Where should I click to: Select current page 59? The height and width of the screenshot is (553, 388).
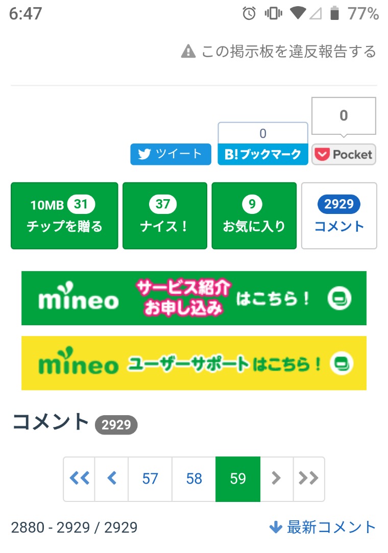pyautogui.click(x=238, y=479)
